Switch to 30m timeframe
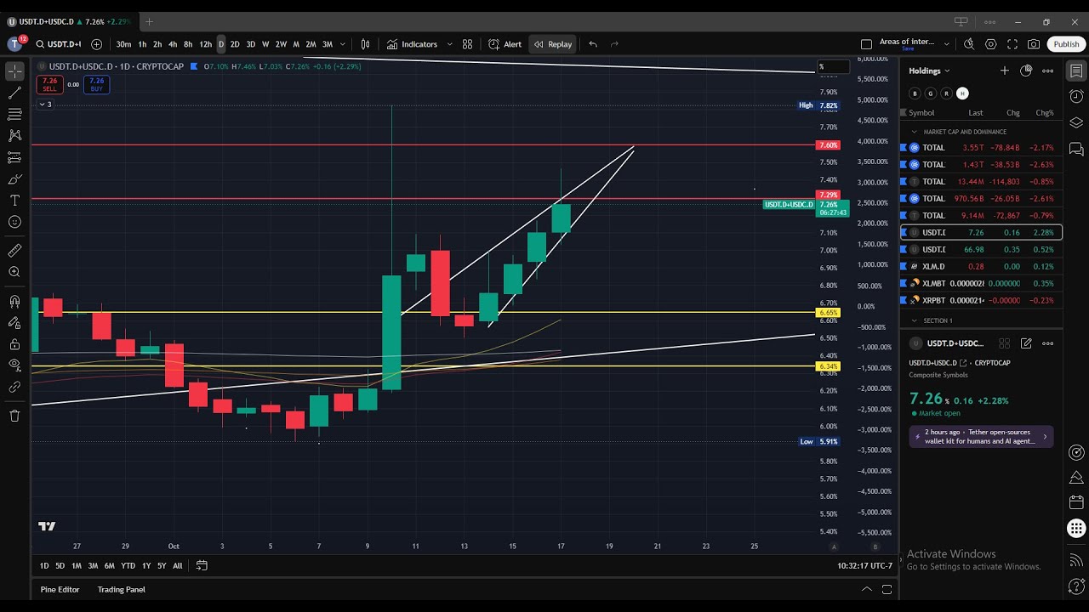The width and height of the screenshot is (1089, 612). click(123, 44)
